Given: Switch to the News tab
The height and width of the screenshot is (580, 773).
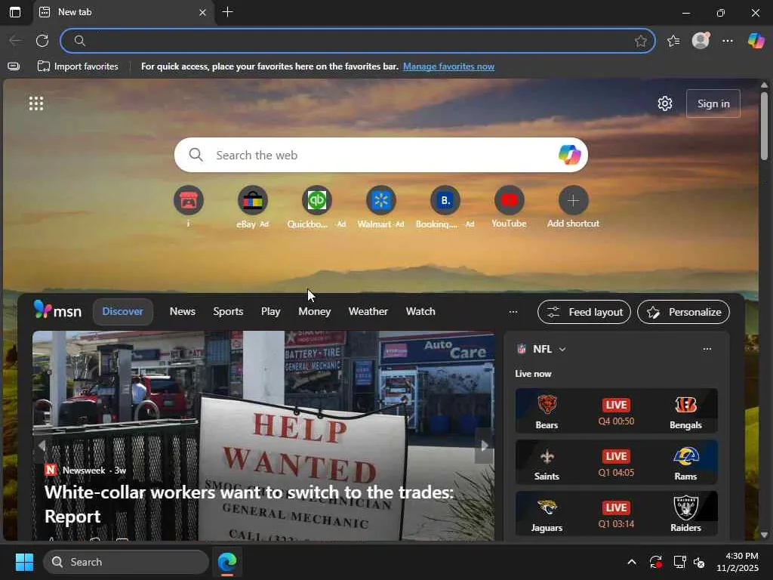Looking at the screenshot, I should coord(183,312).
